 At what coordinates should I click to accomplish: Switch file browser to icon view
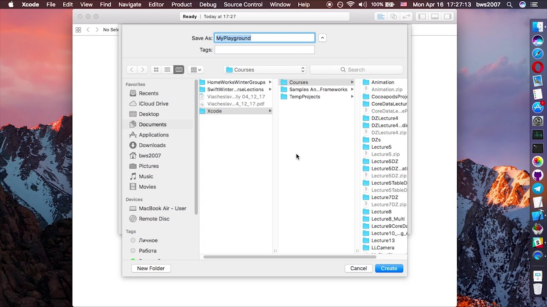156,70
